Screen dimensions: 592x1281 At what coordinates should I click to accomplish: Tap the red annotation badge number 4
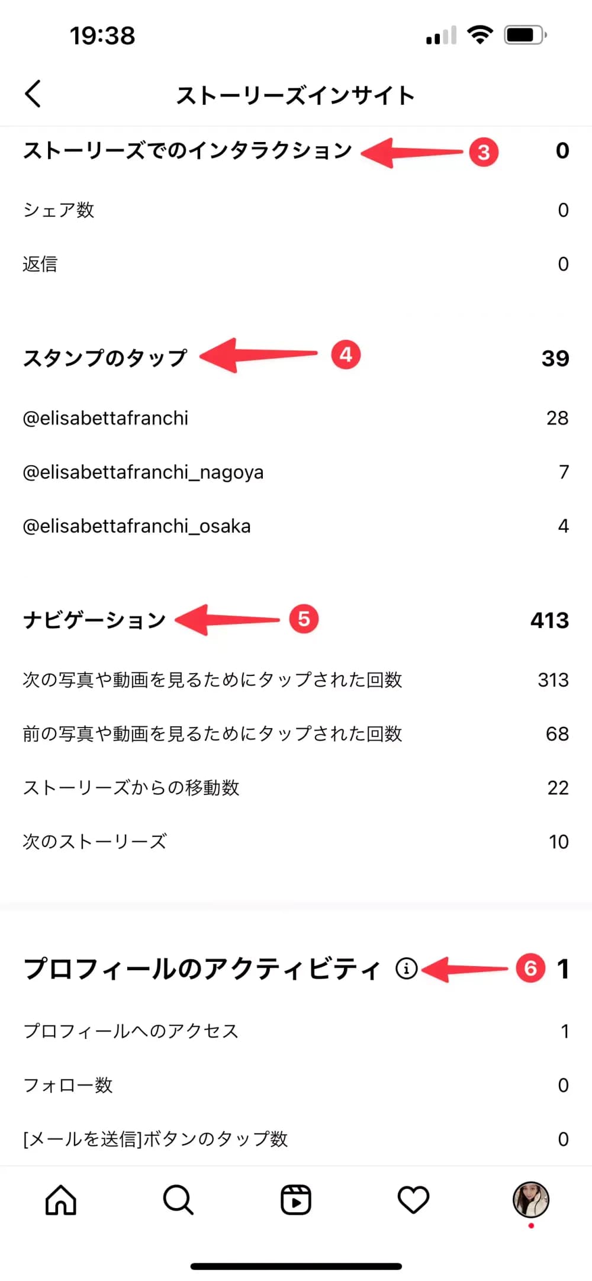point(346,355)
